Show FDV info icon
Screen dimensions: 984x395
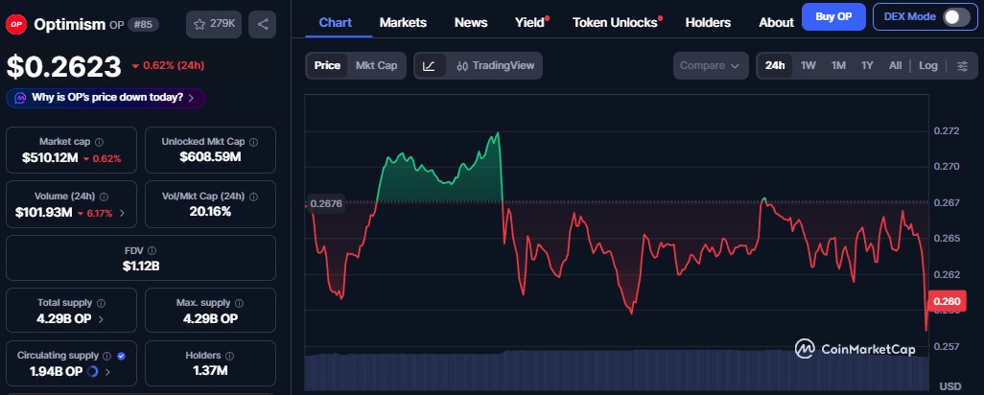(x=152, y=251)
